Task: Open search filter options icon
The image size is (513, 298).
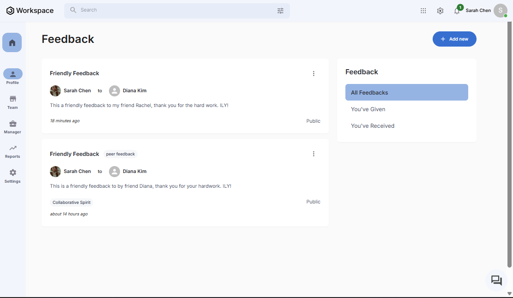Action: [280, 11]
